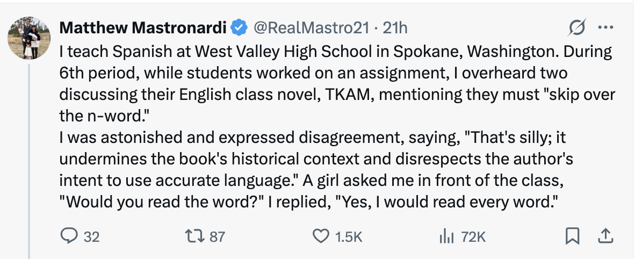Click the thread line below avatar
635x259 pixels.
click(28, 161)
